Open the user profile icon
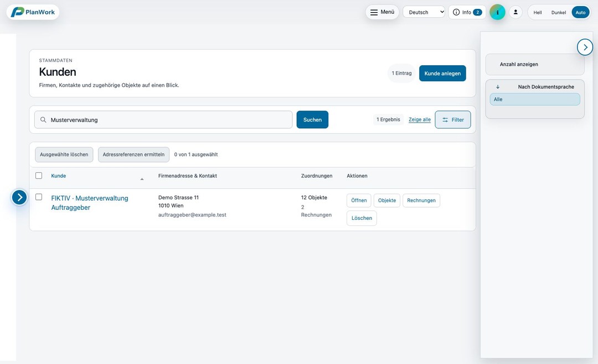Screen dimensions: 598x364 tap(515, 12)
